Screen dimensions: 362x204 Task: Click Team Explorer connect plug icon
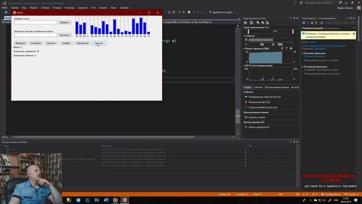coord(316,23)
